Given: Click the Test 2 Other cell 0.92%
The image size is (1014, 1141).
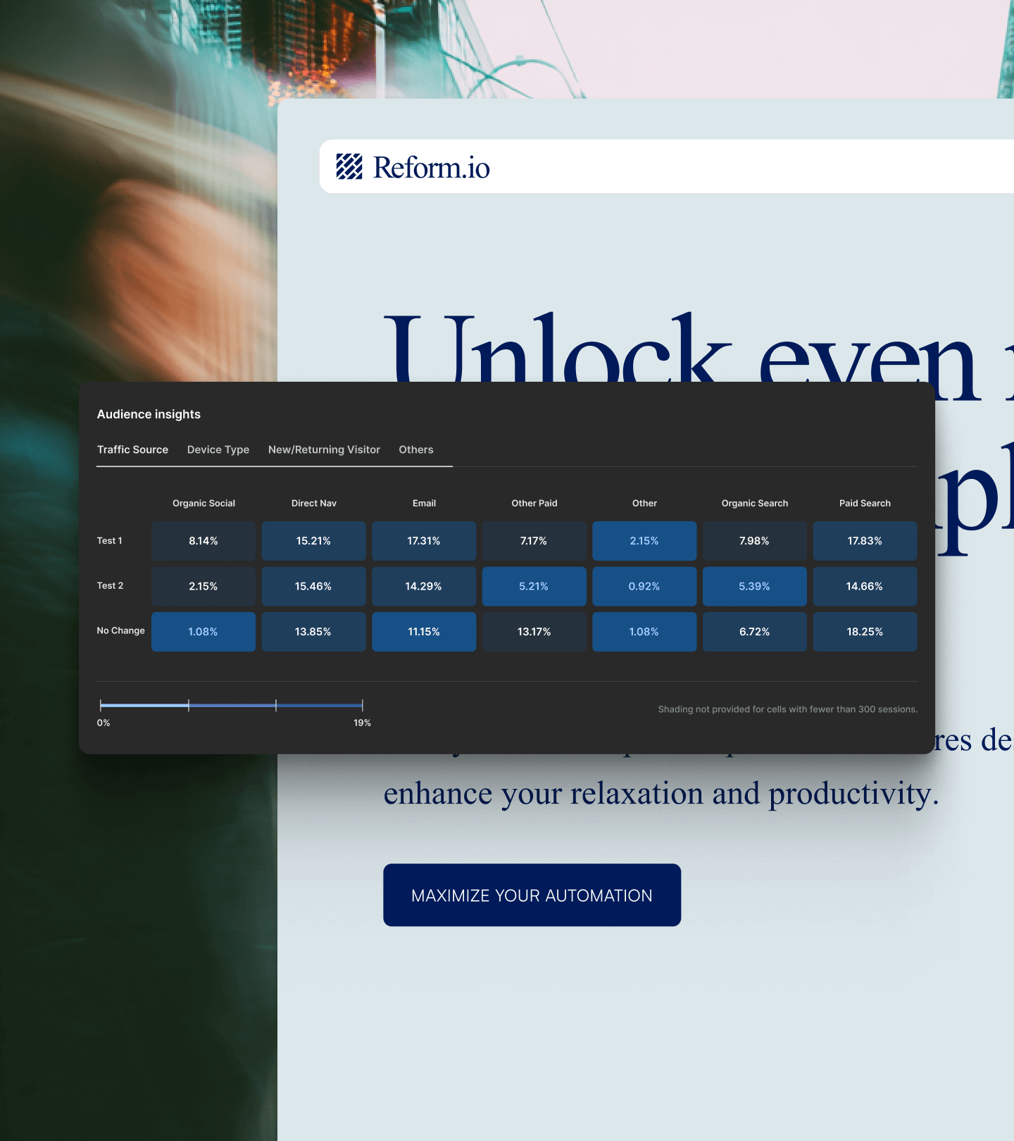Looking at the screenshot, I should click(x=644, y=586).
